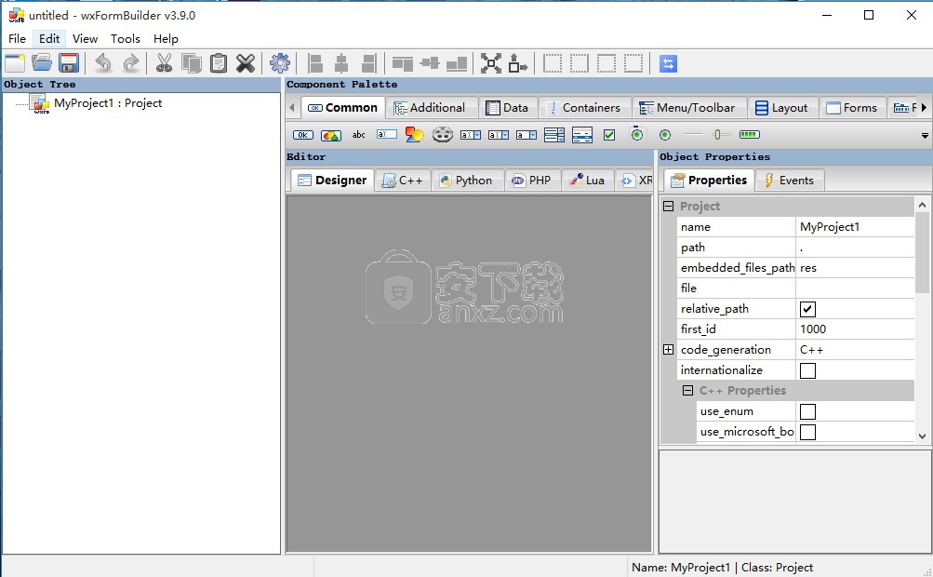Switch to the Menu/Toolbar palette tab

[687, 108]
